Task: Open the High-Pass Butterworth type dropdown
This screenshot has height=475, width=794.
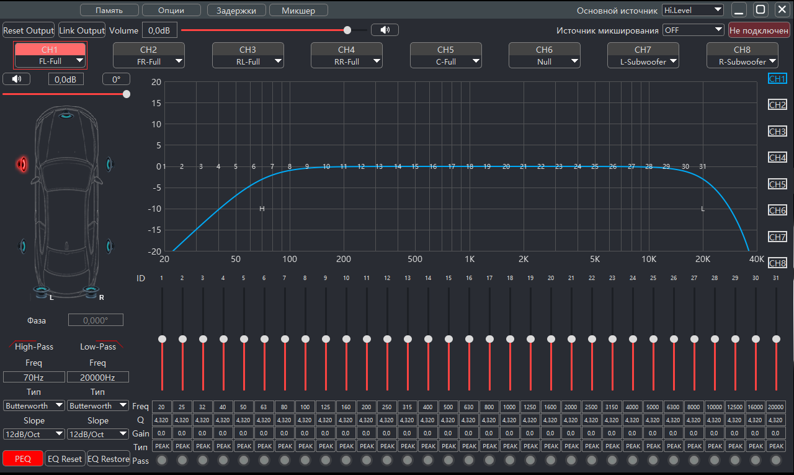Action: [x=33, y=405]
